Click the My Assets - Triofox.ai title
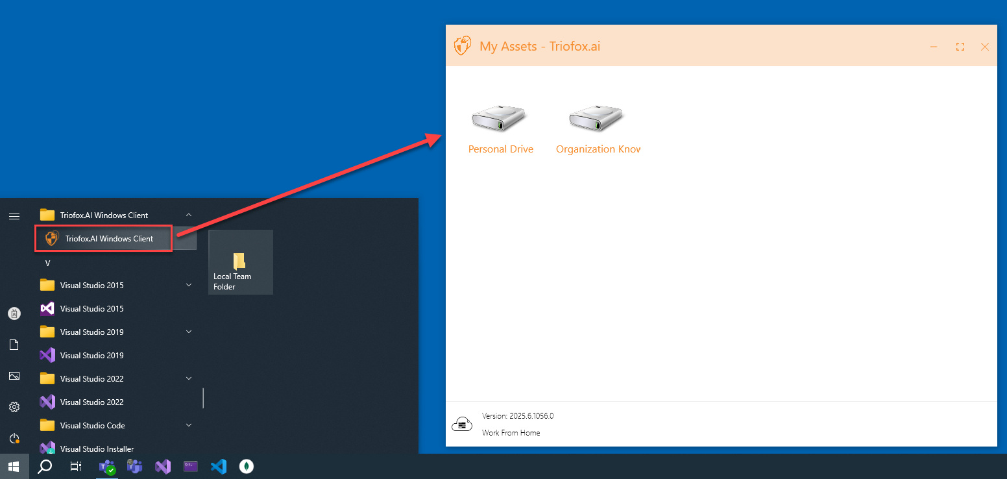Image resolution: width=1007 pixels, height=479 pixels. tap(540, 47)
